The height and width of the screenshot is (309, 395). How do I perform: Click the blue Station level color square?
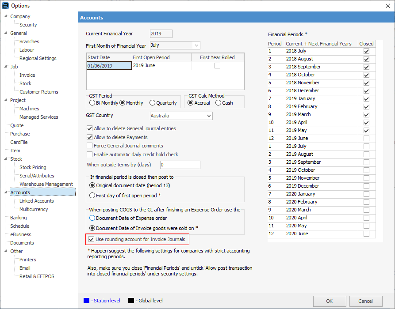[x=86, y=301]
